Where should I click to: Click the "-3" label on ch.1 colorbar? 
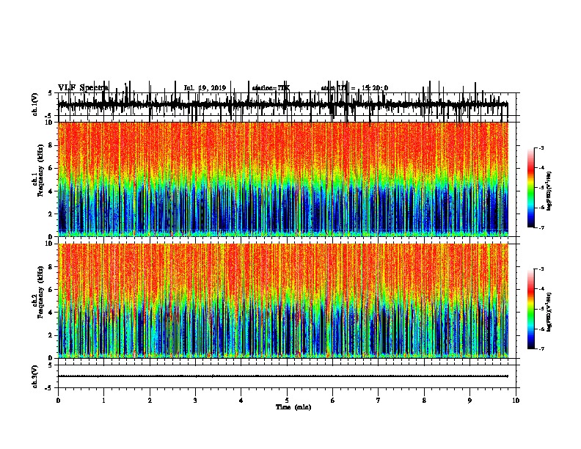coord(541,147)
